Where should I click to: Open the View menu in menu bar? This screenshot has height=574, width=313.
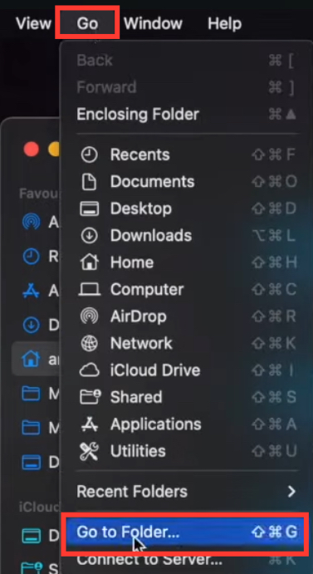click(x=34, y=24)
